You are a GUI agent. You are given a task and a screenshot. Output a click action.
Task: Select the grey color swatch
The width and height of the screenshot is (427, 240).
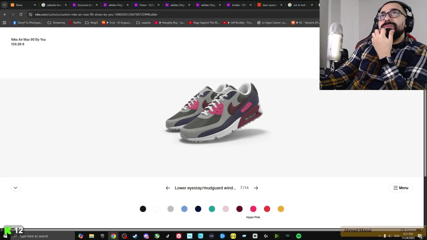[x=170, y=209]
